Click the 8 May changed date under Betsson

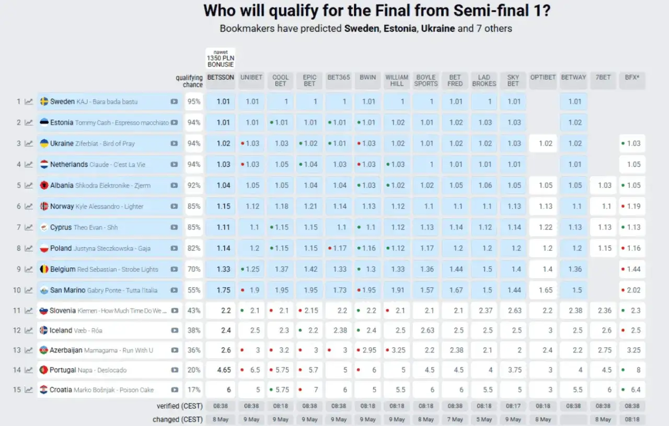click(220, 419)
